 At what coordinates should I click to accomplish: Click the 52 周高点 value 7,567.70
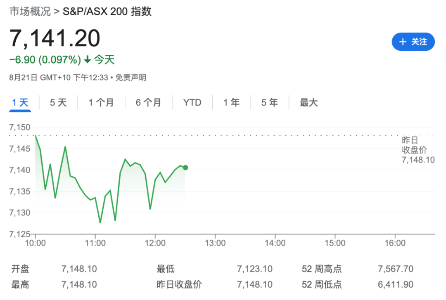pyautogui.click(x=395, y=269)
